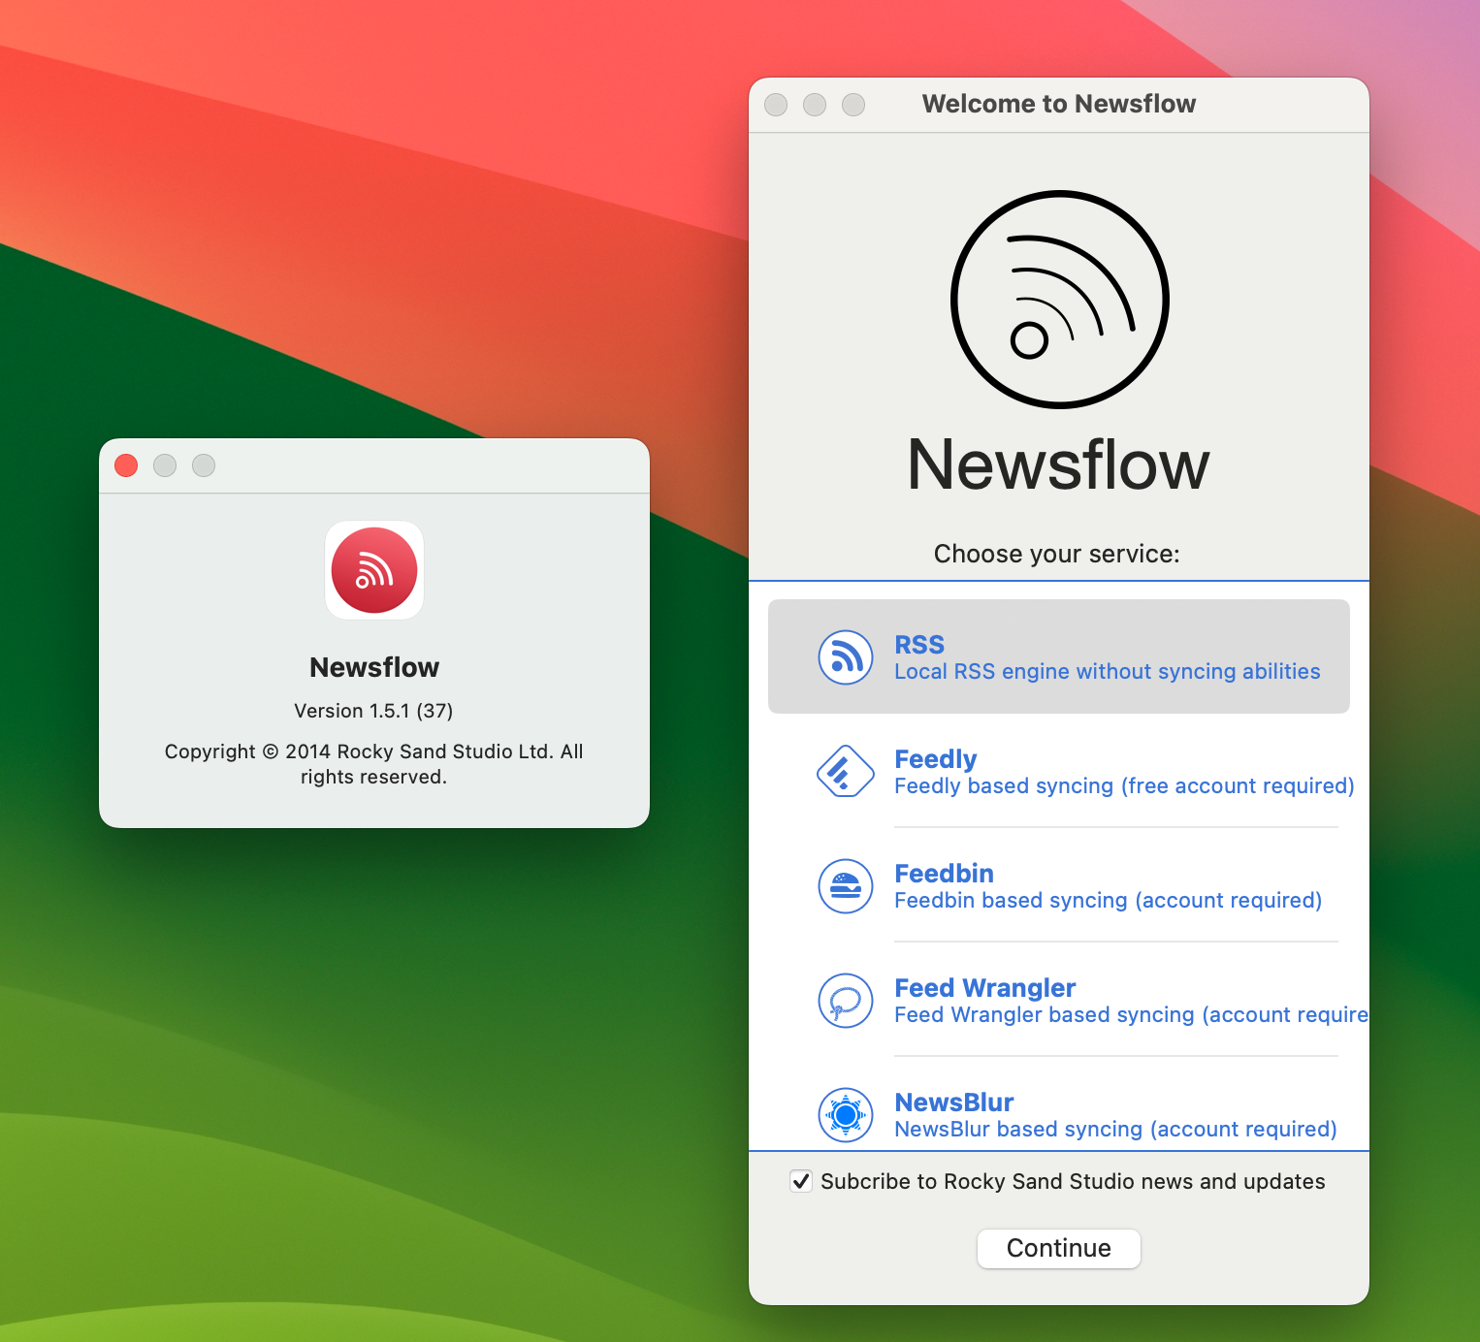Click the Newsflow name in About window
The height and width of the screenshot is (1342, 1480).
374,667
